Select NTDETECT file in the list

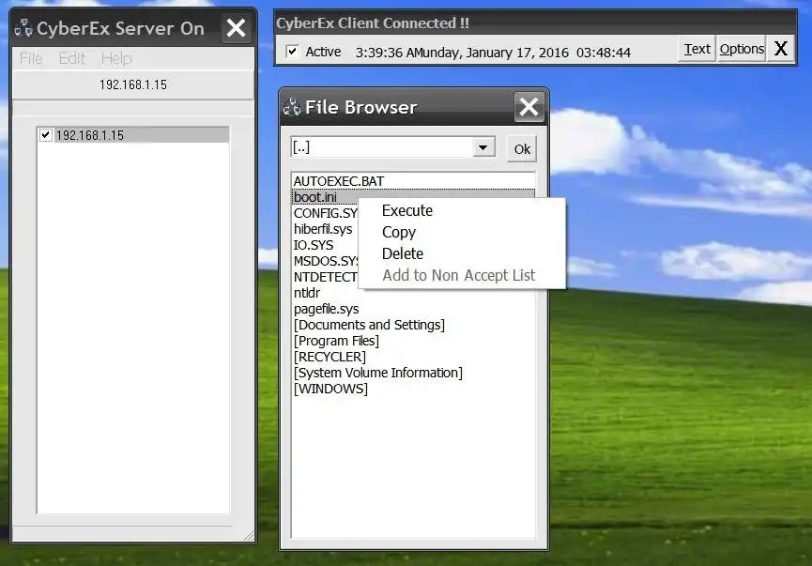tap(326, 278)
